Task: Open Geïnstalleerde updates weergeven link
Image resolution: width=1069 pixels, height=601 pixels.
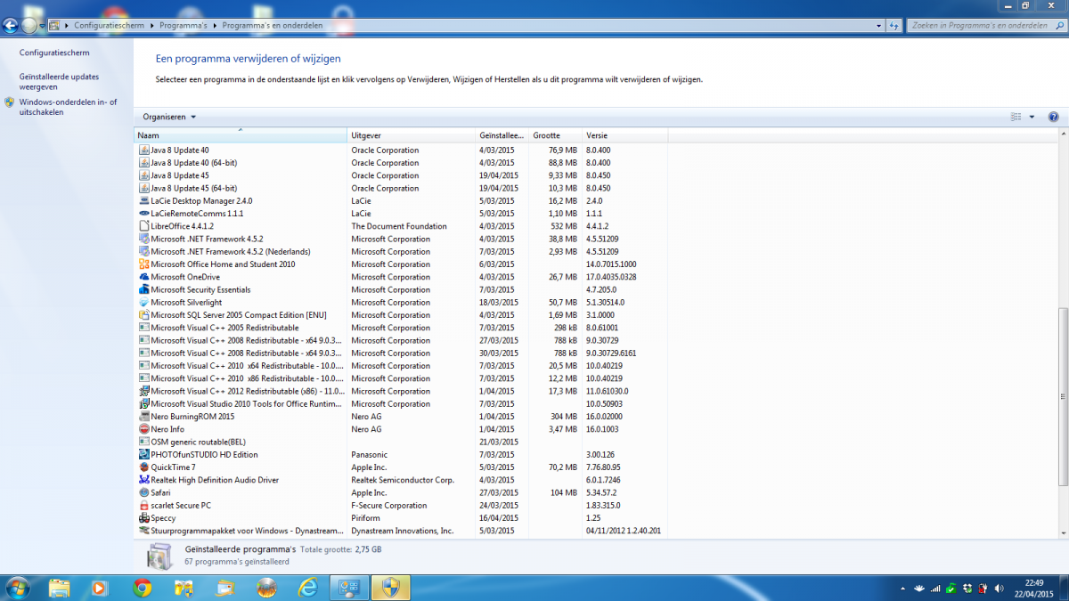Action: click(x=59, y=82)
